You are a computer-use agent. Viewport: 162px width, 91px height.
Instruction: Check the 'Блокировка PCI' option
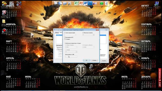coord(65,37)
